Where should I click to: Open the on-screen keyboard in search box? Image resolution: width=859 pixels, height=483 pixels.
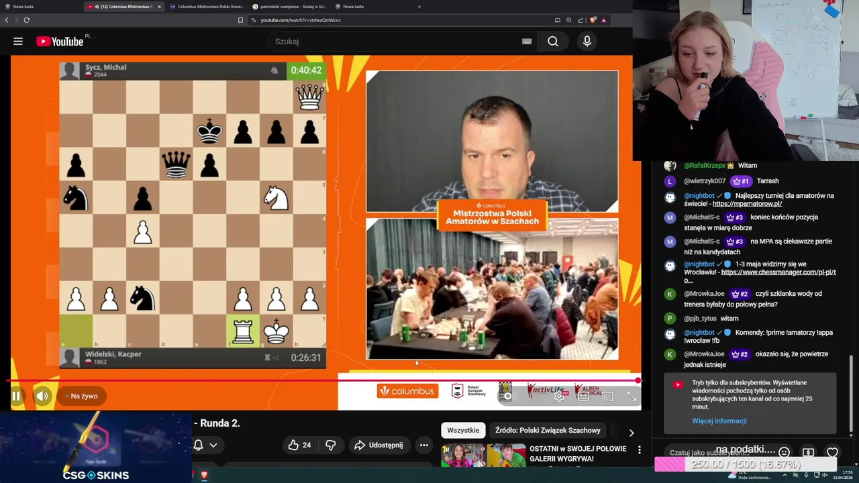(x=527, y=42)
